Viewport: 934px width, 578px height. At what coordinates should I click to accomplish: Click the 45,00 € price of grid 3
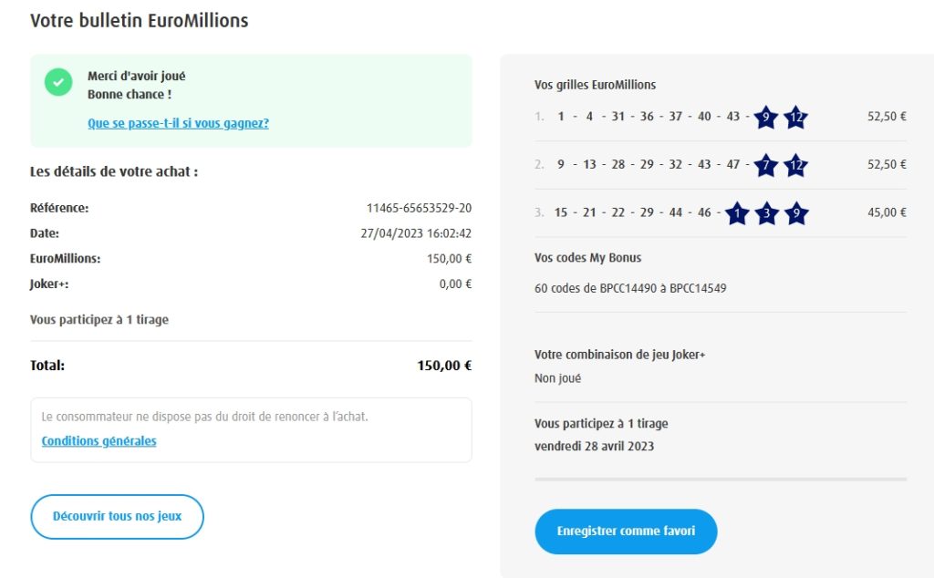pyautogui.click(x=887, y=212)
